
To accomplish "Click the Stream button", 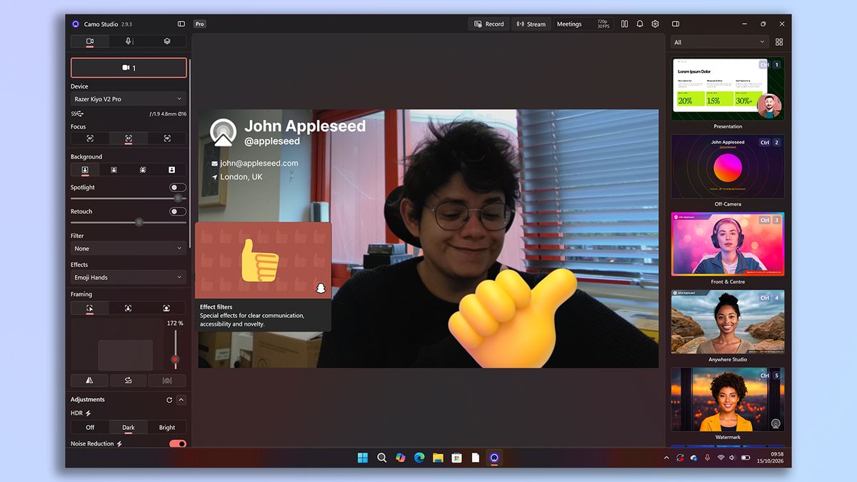I will [x=531, y=24].
